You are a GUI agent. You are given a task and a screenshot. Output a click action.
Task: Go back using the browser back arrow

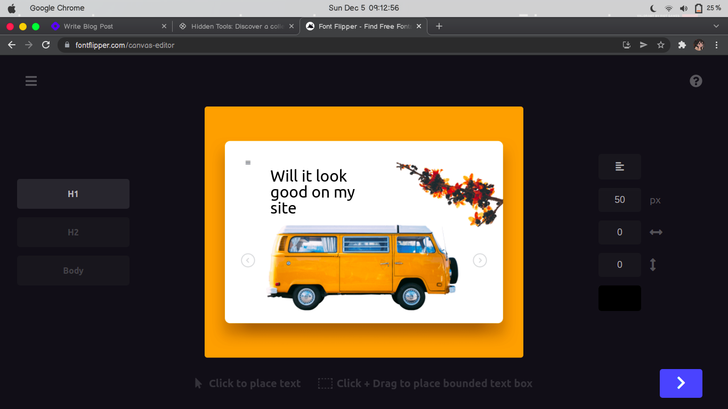point(12,45)
